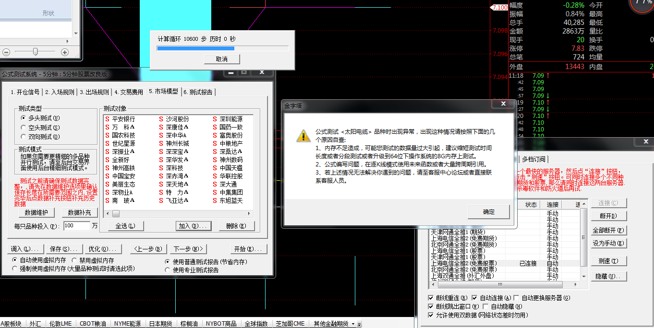Select the 空头测试 radio option

click(24, 128)
